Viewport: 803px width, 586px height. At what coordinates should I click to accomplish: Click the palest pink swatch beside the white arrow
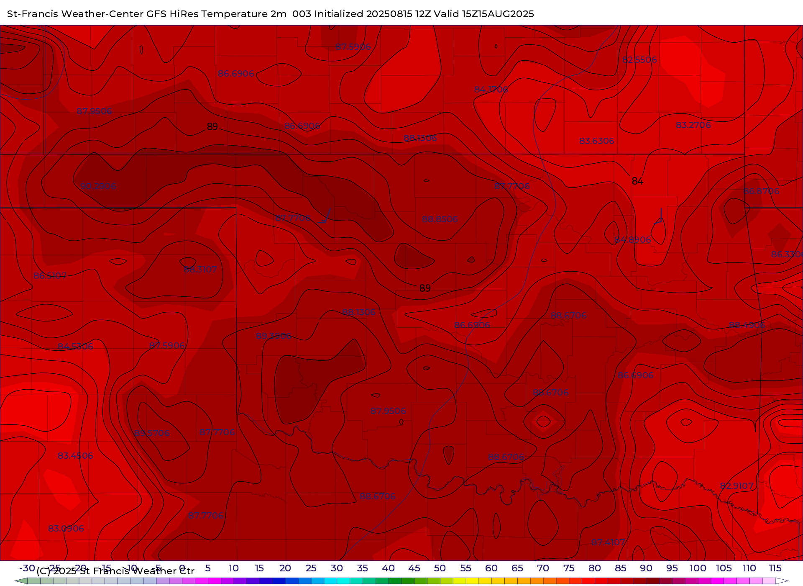point(769,581)
